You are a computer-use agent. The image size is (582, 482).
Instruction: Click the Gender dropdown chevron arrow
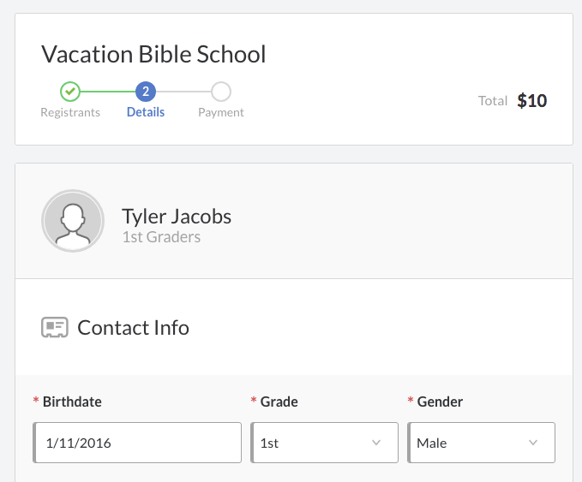[x=533, y=443]
